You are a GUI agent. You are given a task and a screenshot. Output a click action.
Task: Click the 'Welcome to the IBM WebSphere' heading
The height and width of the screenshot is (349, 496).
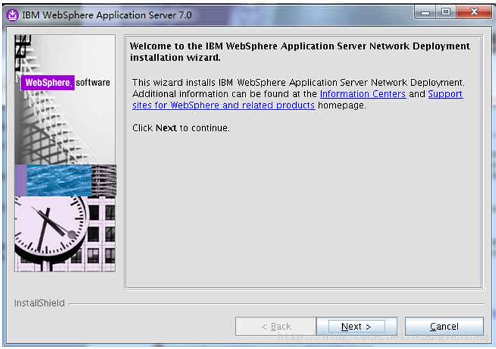(x=299, y=51)
